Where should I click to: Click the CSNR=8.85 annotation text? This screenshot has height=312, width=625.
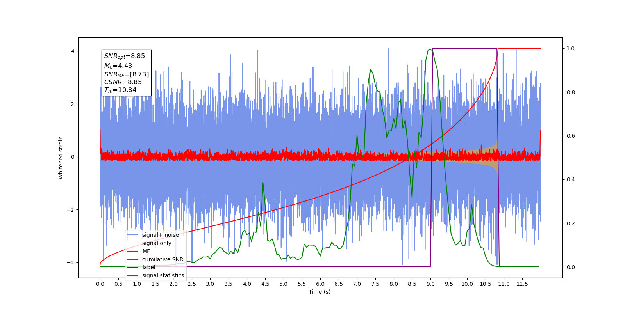point(123,82)
